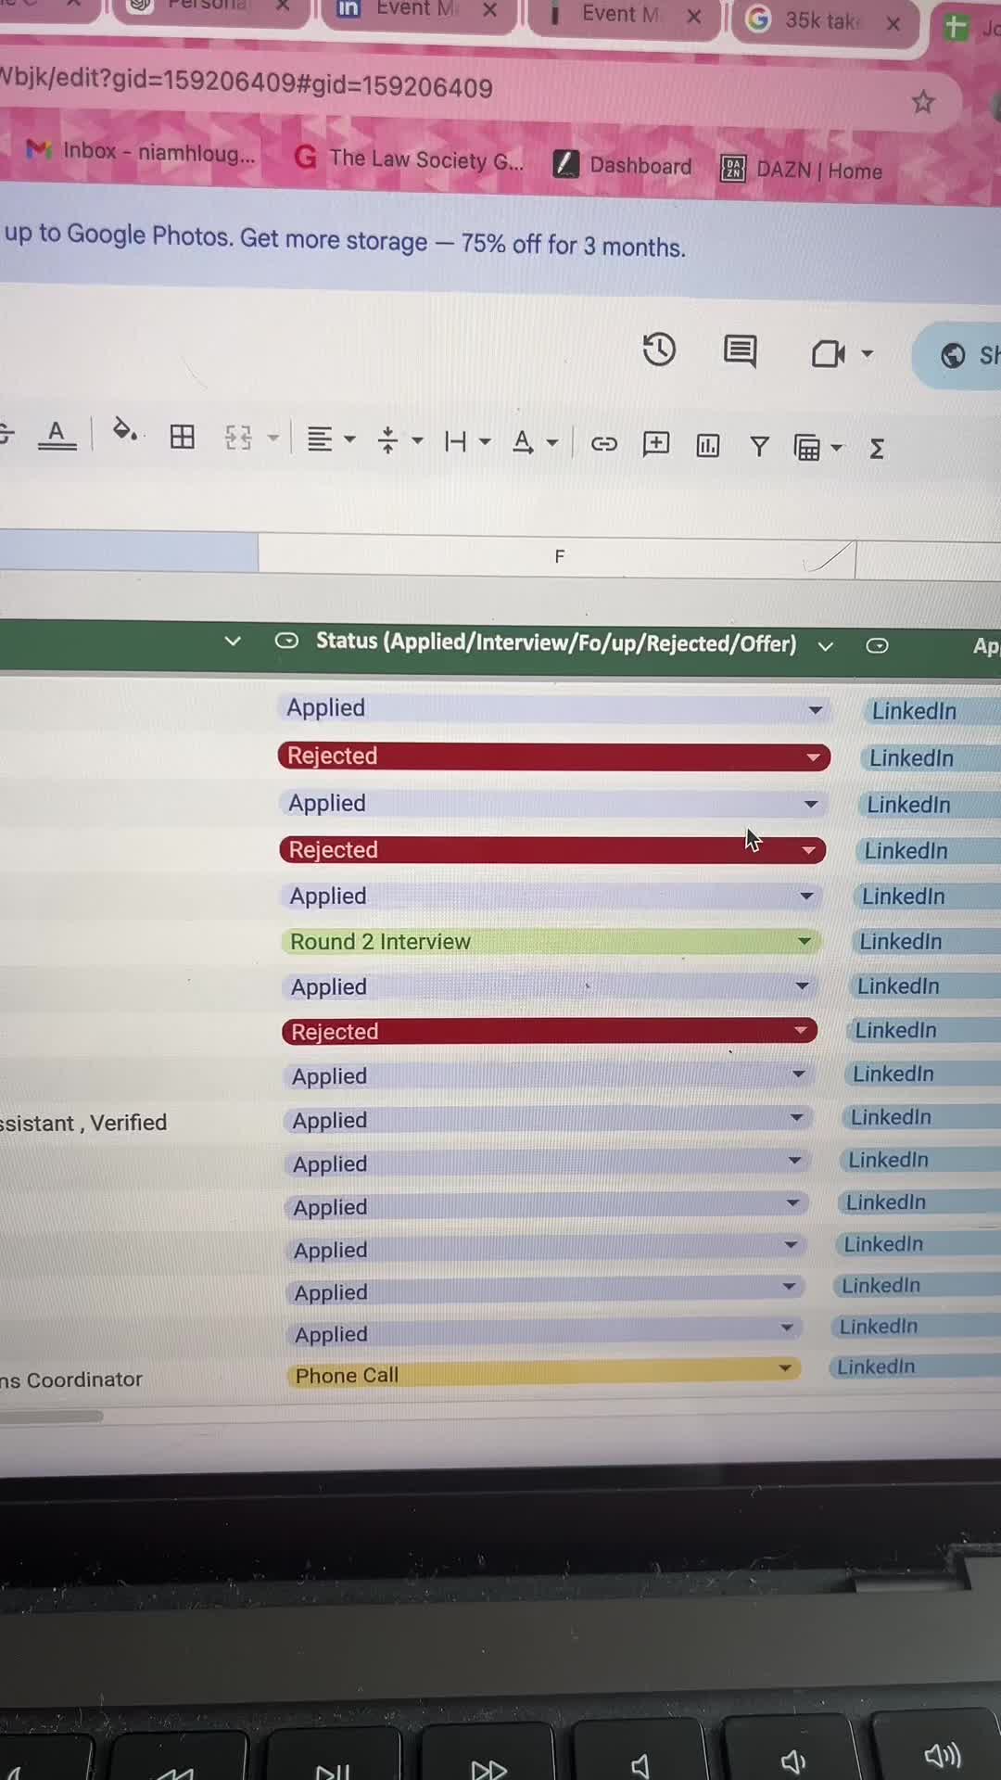Expand merge cells options arrow
Image resolution: width=1001 pixels, height=1780 pixels.
coord(273,438)
